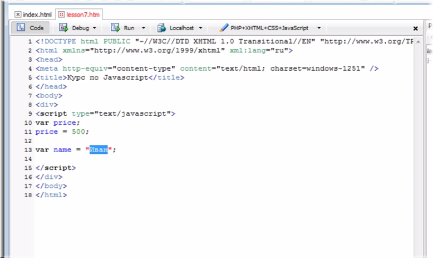Screen dimensions: 433x258
Task: Close index.html via its tab icon
Action: coord(18,14)
